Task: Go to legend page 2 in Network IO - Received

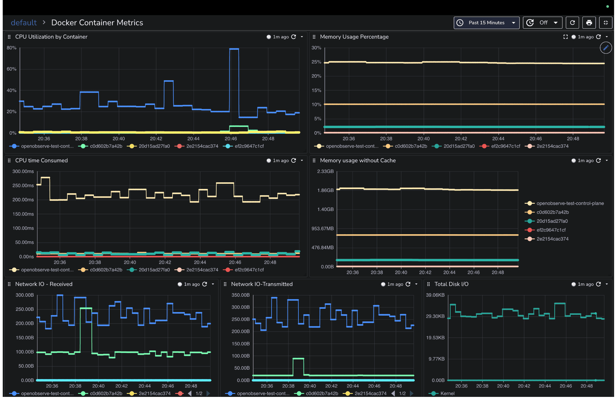Action: point(208,394)
